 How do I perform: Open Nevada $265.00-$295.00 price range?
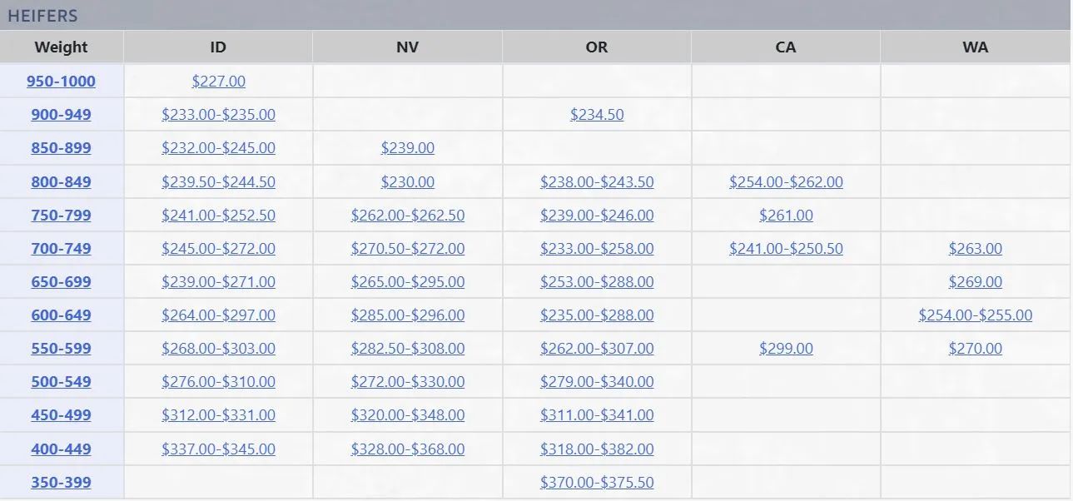pyautogui.click(x=407, y=281)
